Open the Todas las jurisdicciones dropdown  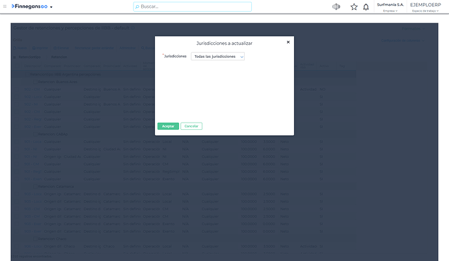click(x=217, y=56)
